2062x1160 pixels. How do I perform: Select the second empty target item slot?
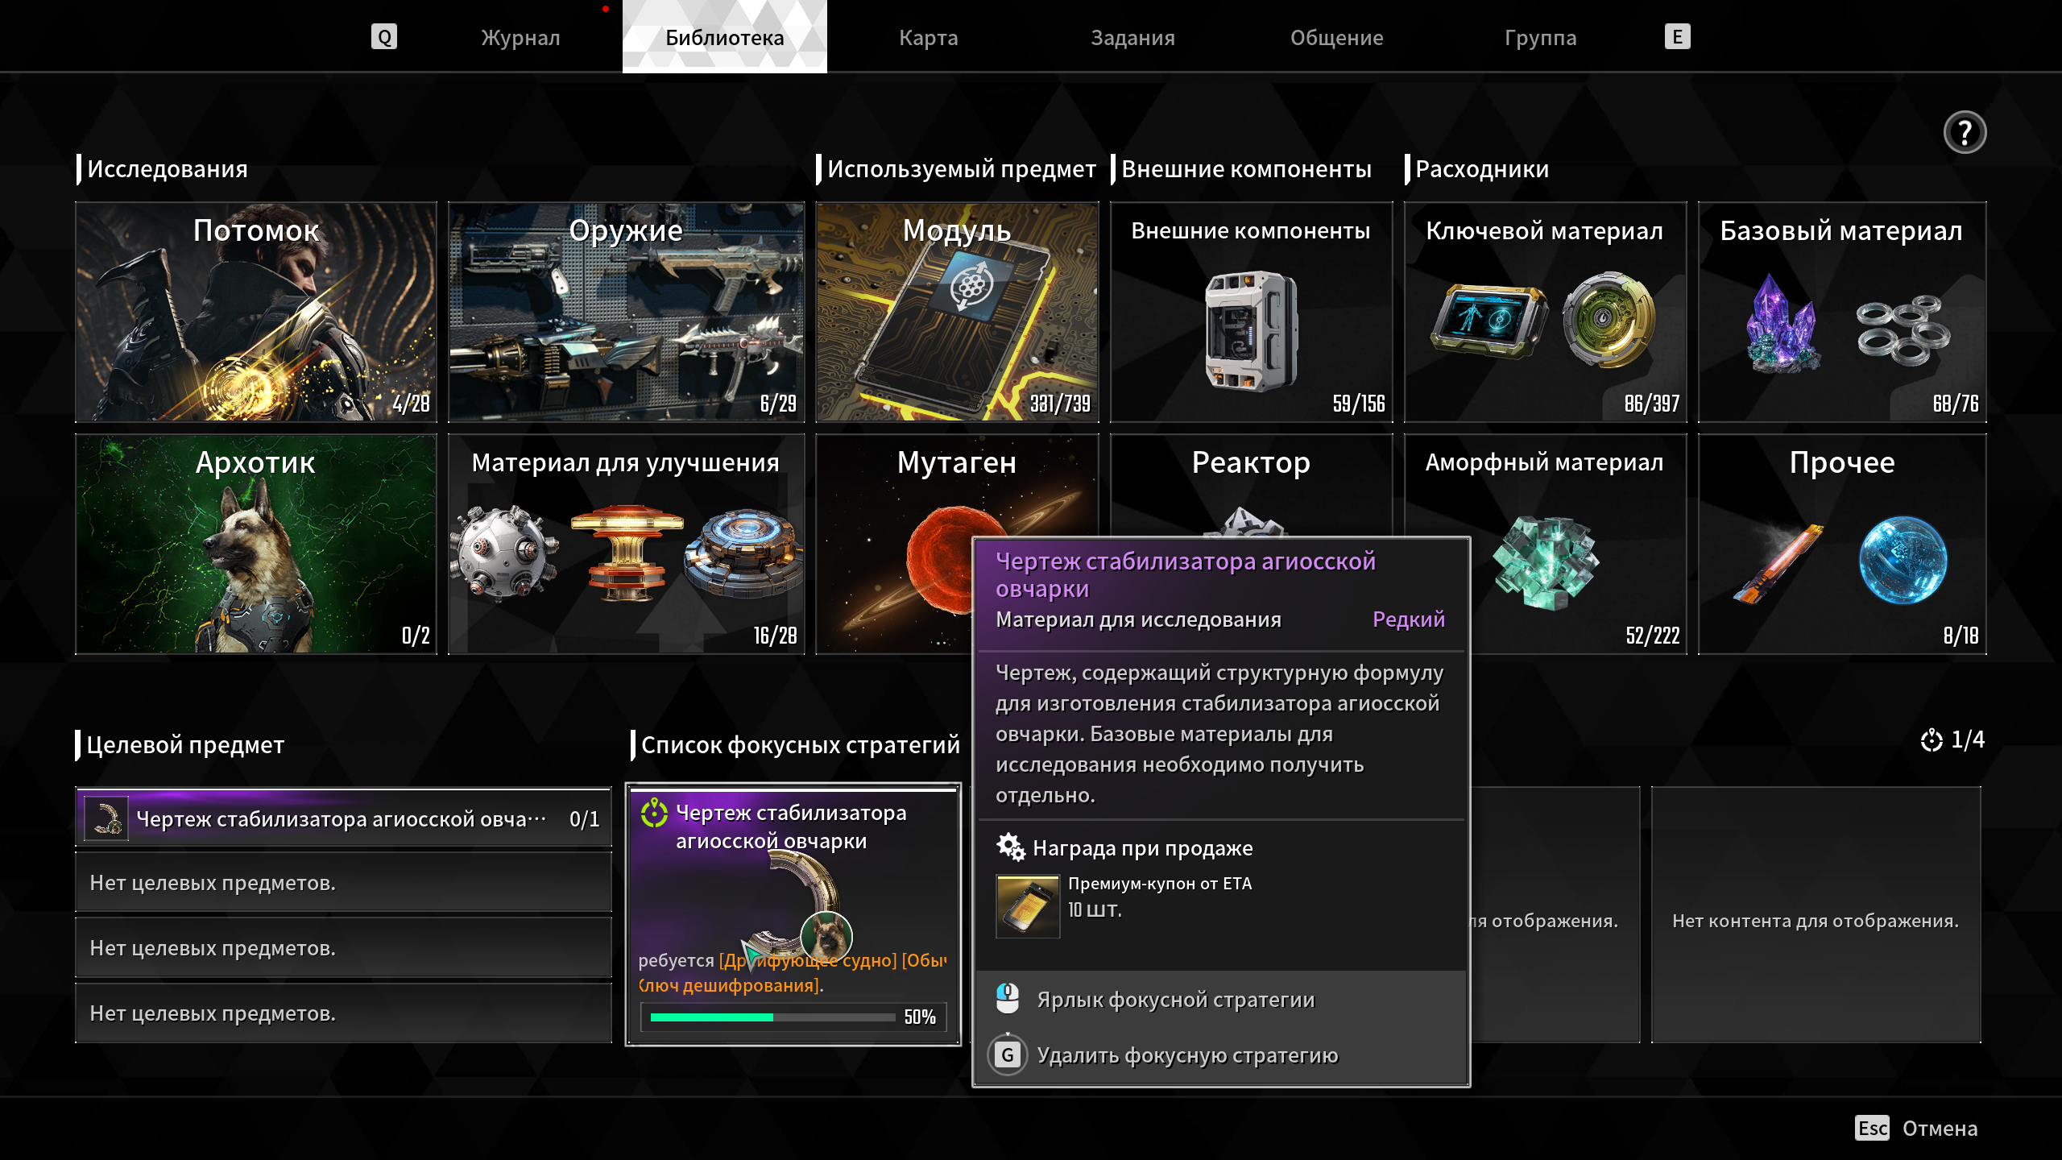pyautogui.click(x=343, y=948)
